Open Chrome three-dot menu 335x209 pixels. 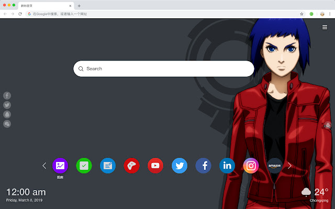[x=330, y=14]
